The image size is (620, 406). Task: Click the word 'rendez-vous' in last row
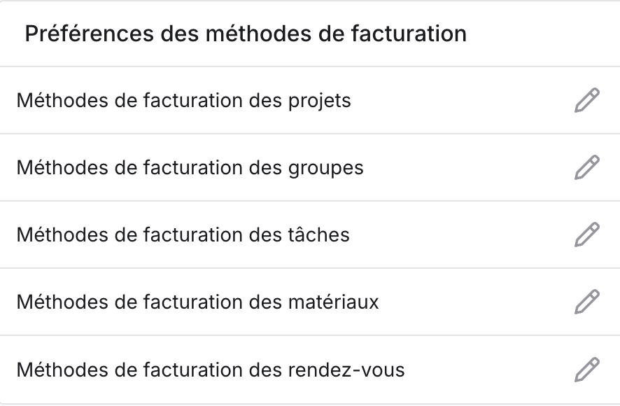tap(346, 370)
